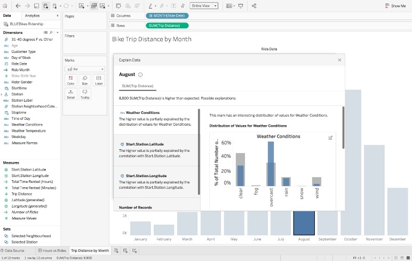The height and width of the screenshot is (261, 412).
Task: Click the Label button on Marks card
Action: coord(99,80)
